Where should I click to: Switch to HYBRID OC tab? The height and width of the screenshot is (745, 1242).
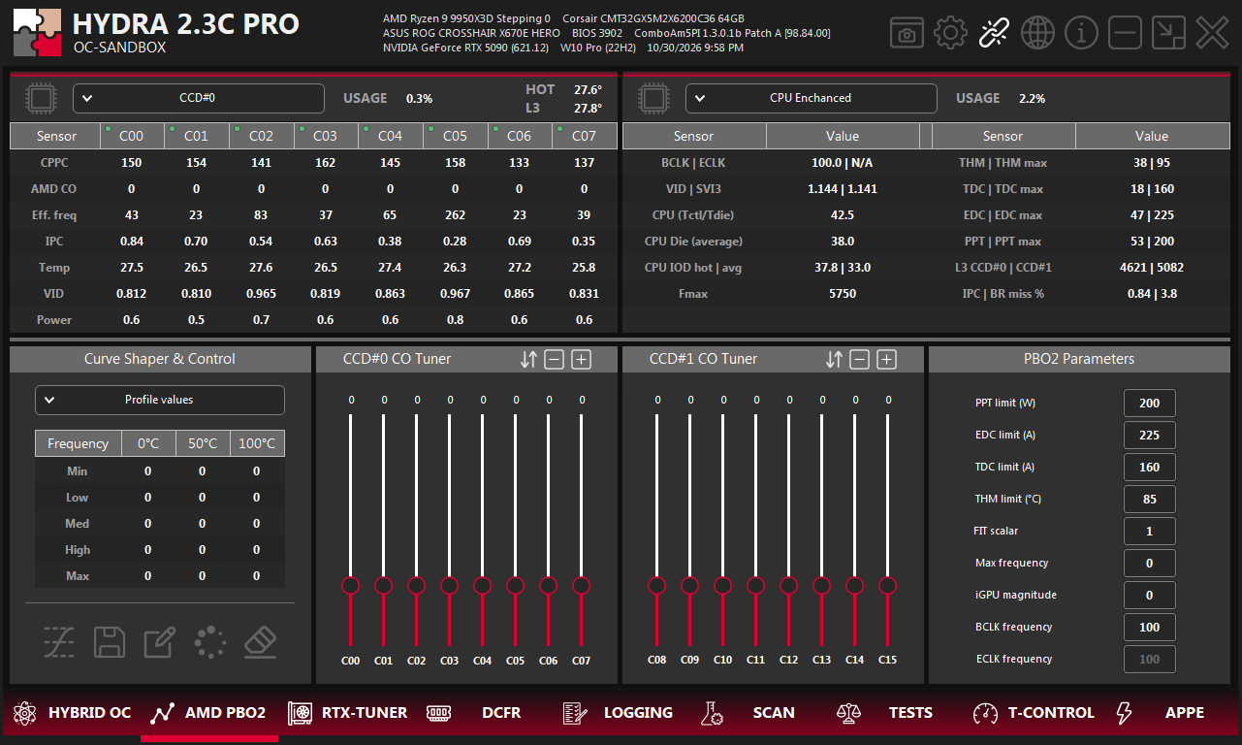(72, 713)
